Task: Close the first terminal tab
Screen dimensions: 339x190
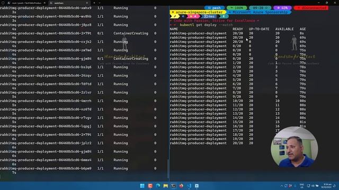Action: click(x=44, y=3)
